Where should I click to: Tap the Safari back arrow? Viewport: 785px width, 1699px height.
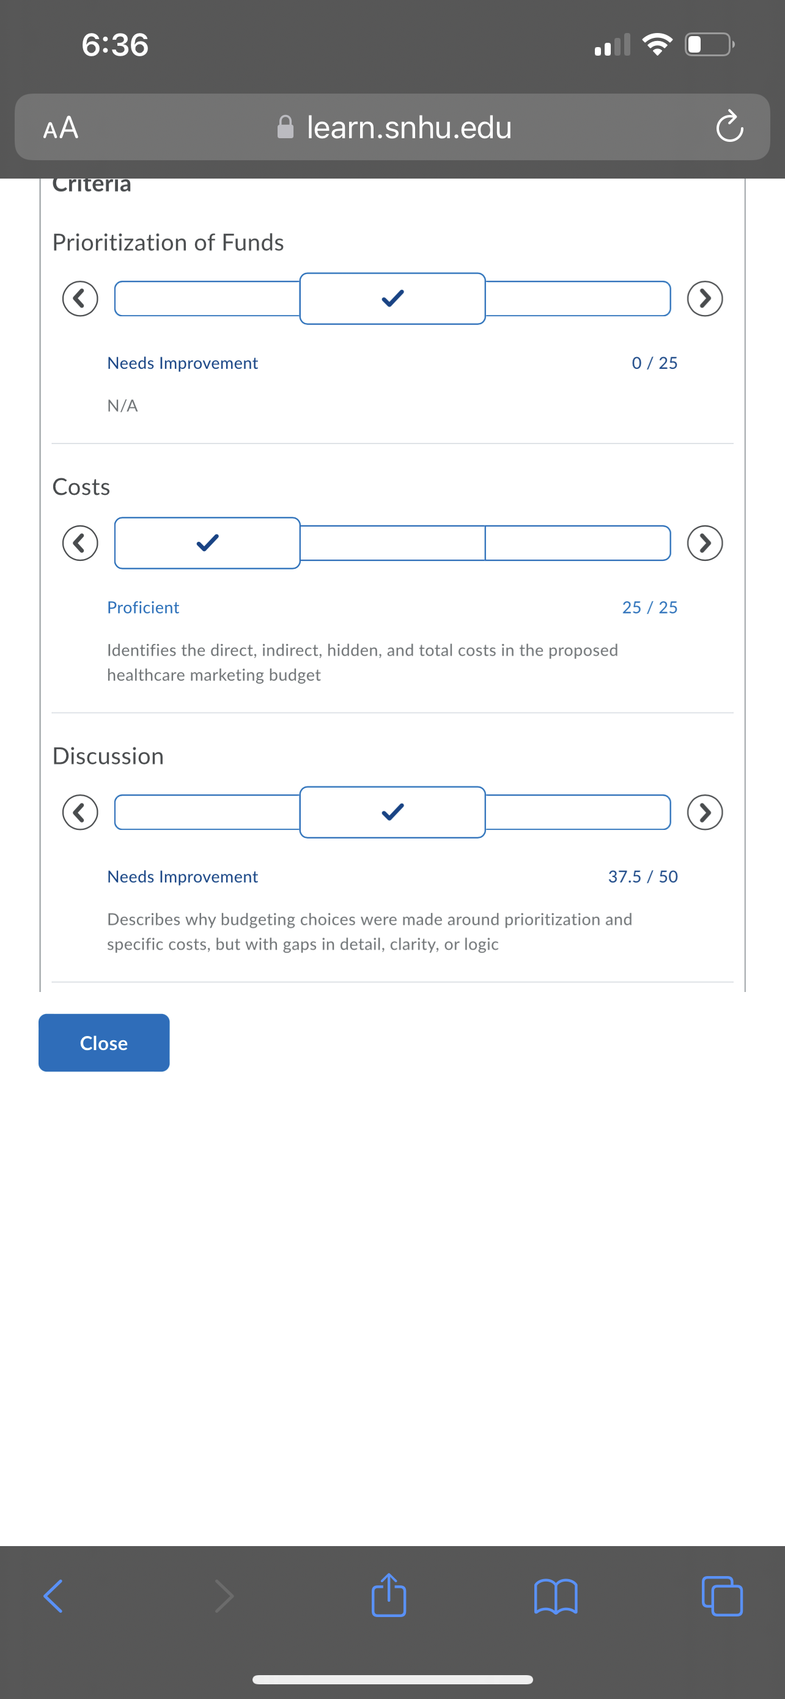[x=53, y=1596]
